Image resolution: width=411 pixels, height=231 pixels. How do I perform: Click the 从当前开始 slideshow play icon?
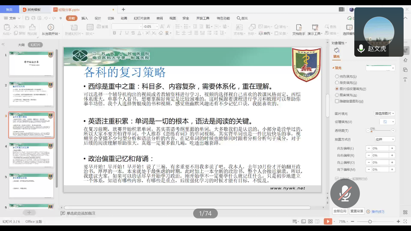51,27
